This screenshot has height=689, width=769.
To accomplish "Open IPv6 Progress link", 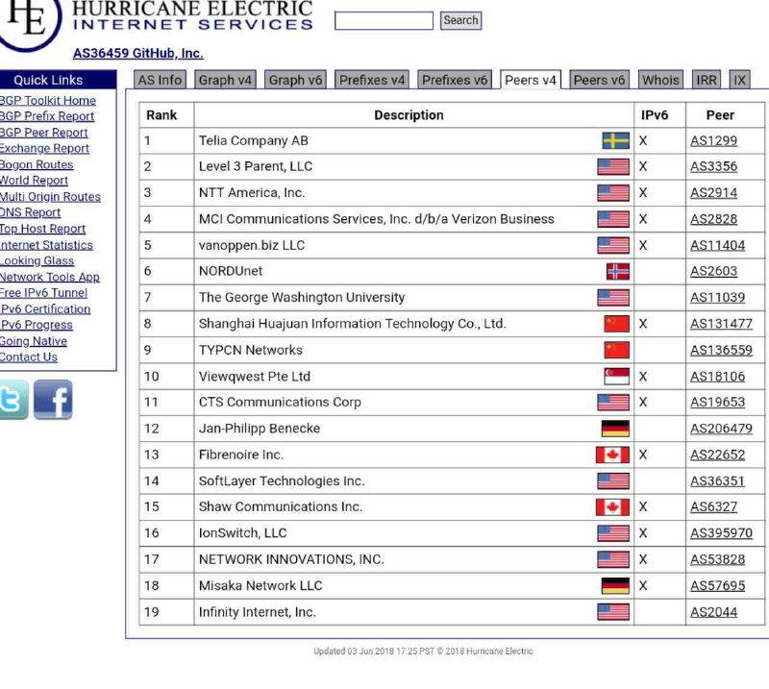I will click(x=37, y=325).
